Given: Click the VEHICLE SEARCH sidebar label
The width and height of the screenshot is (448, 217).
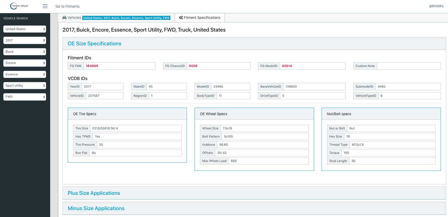Looking at the screenshot, I should pyautogui.click(x=16, y=18).
